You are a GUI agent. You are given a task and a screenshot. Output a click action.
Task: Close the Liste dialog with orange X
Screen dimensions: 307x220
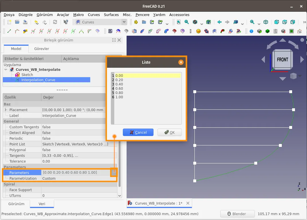tap(181, 62)
